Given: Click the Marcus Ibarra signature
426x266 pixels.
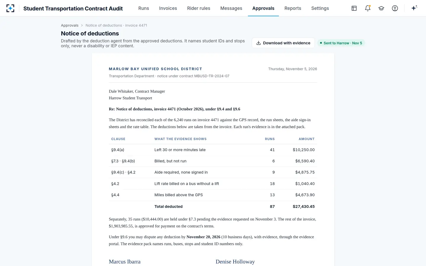Looking at the screenshot, I should coord(125,262).
